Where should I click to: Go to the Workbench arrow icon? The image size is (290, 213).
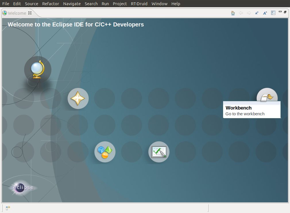click(267, 95)
